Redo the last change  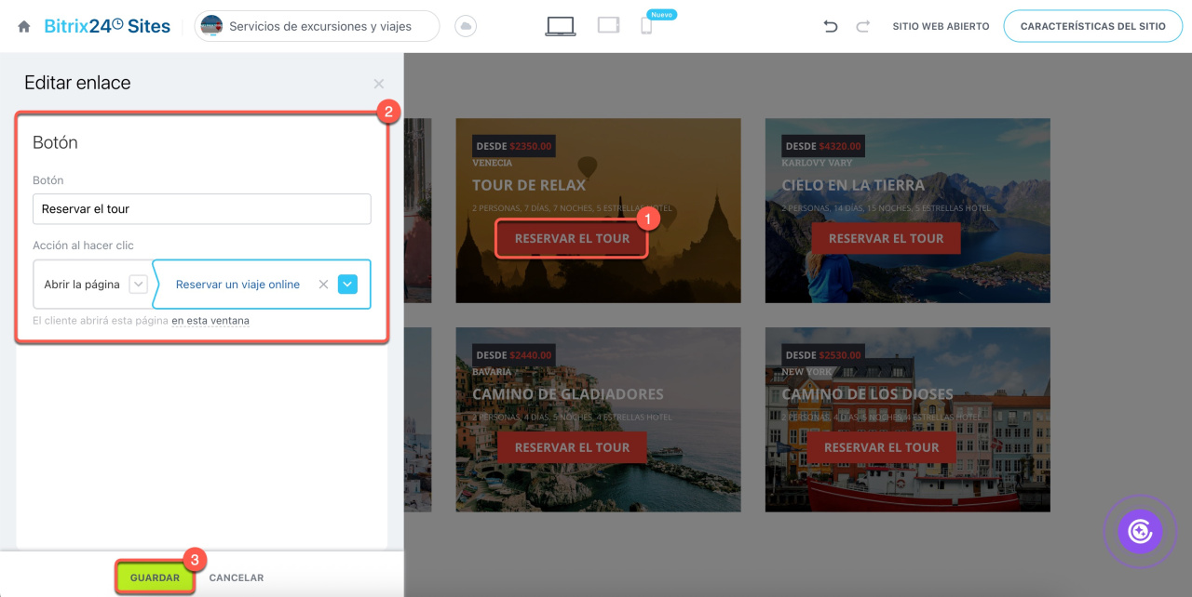[x=862, y=27]
